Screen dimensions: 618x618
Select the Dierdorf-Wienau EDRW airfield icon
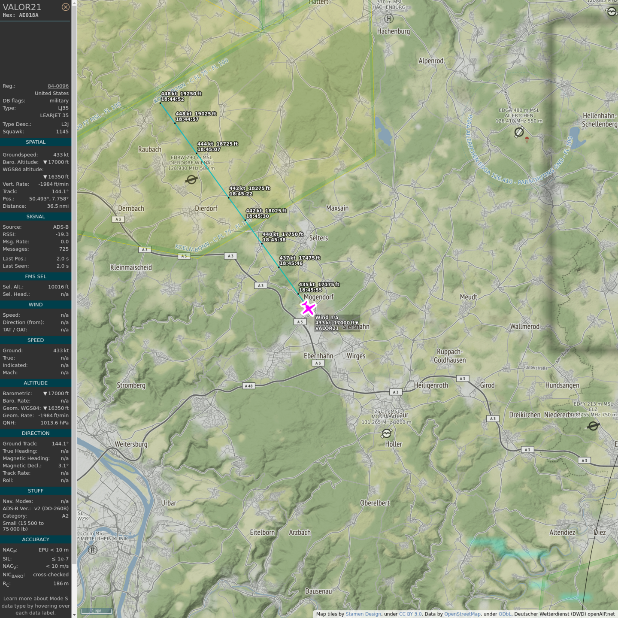click(x=191, y=179)
